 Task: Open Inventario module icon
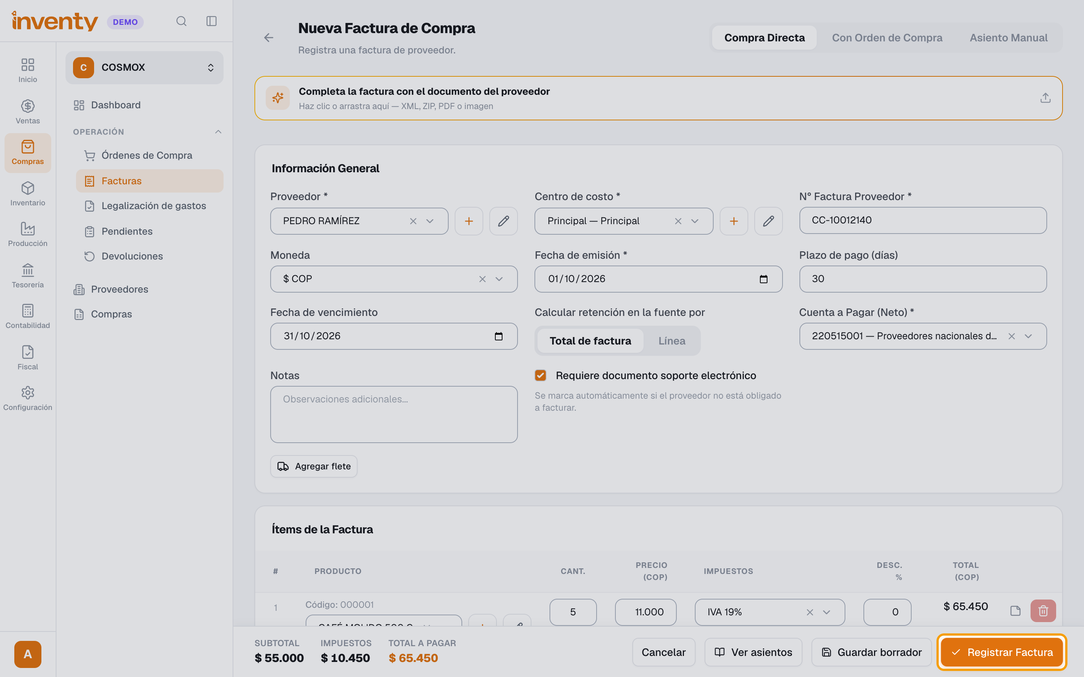tap(28, 193)
